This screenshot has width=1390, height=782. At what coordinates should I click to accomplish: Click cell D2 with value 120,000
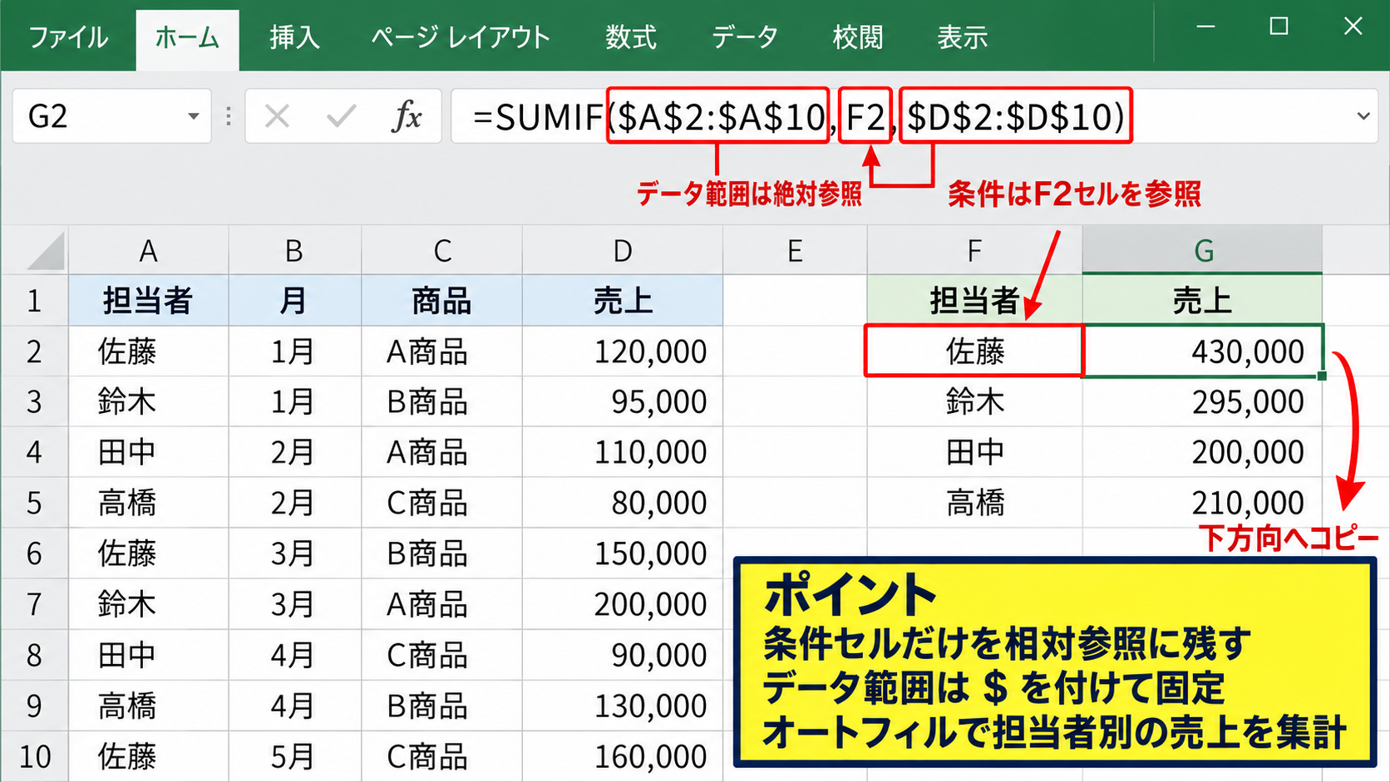tap(623, 351)
